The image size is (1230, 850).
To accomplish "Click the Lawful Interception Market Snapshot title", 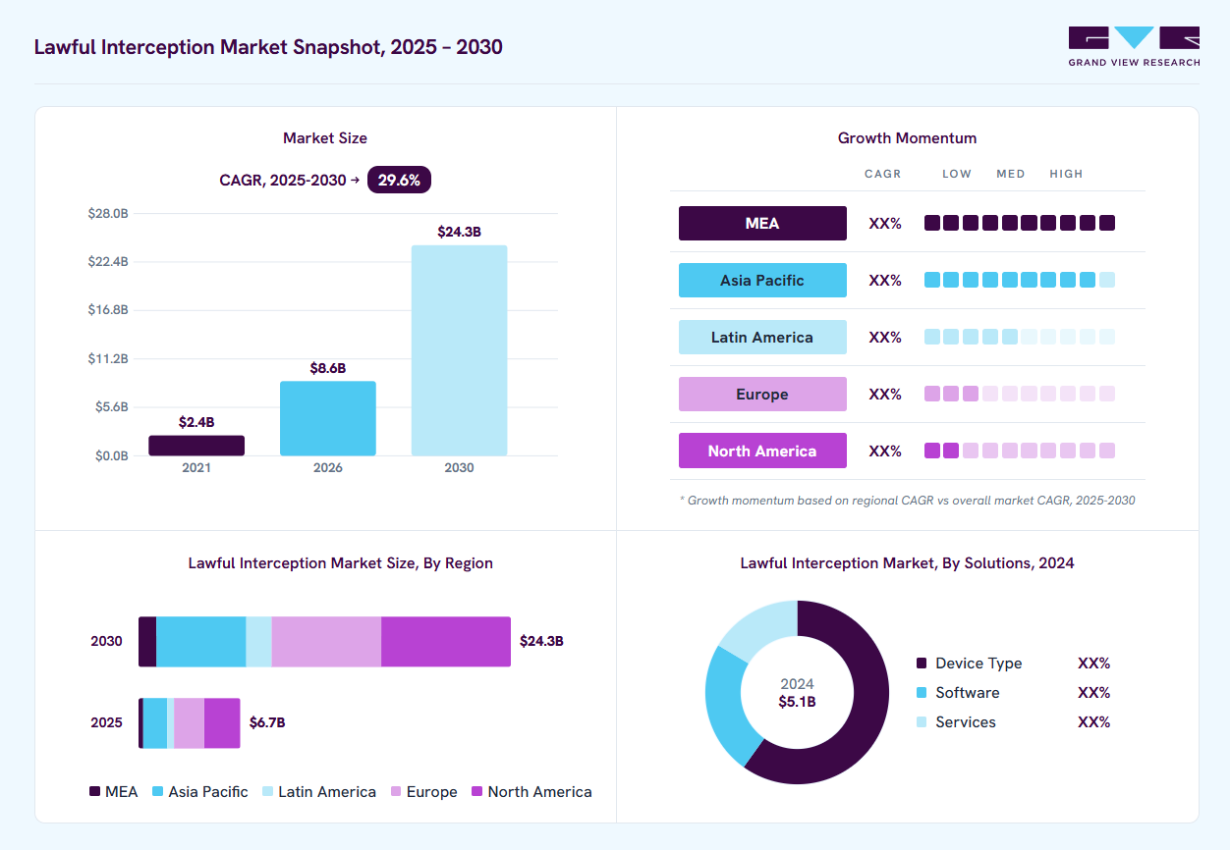I will pos(268,47).
